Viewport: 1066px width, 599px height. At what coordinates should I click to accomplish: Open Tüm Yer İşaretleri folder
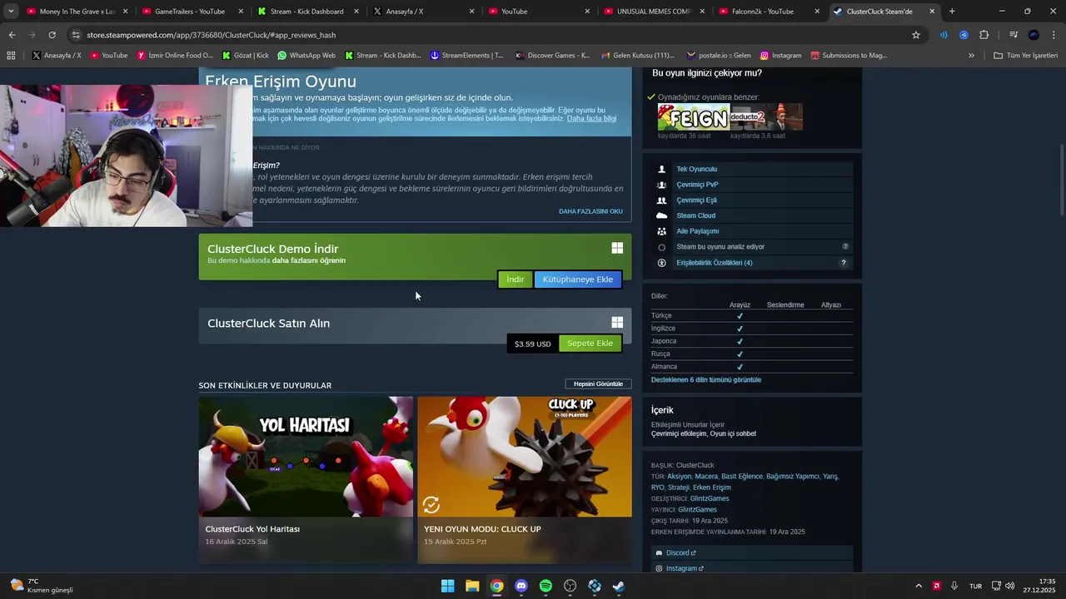point(1025,56)
